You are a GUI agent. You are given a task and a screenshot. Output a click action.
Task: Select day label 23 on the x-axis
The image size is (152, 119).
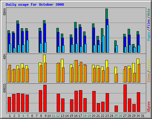(107, 116)
